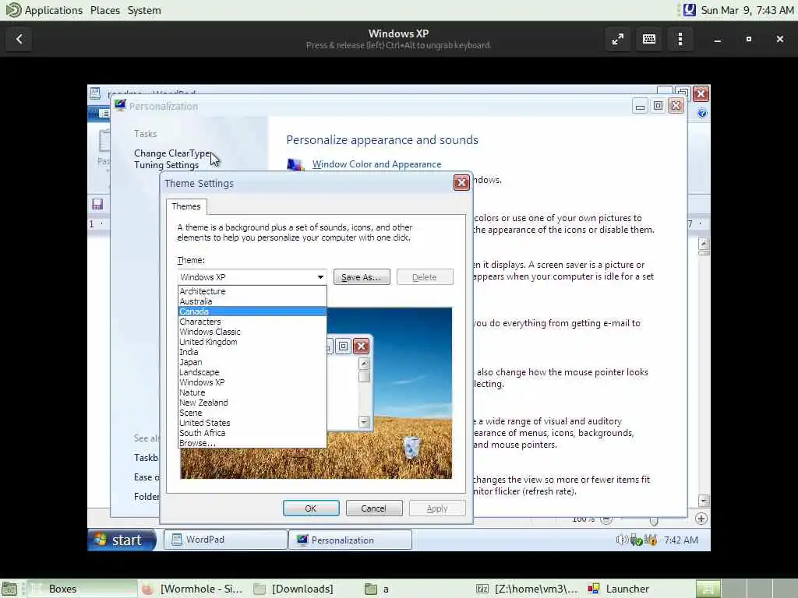
Task: Open the Themes tab
Action: 186,206
